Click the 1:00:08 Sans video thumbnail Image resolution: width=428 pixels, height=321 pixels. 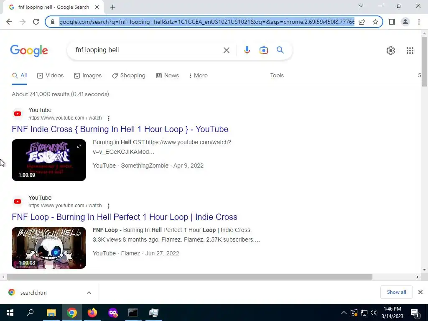coord(49,248)
